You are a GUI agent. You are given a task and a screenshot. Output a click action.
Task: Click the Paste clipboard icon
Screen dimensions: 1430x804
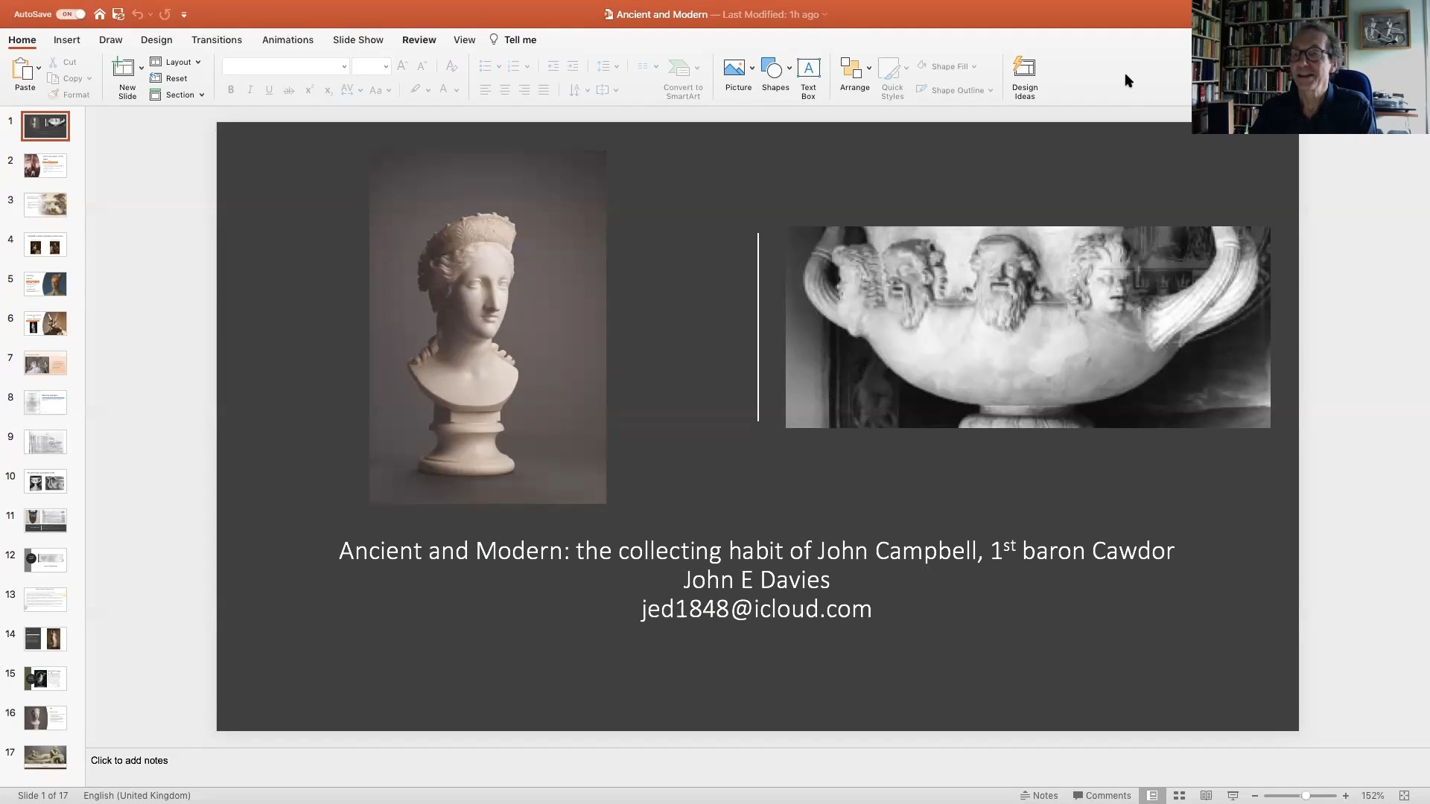tap(22, 68)
